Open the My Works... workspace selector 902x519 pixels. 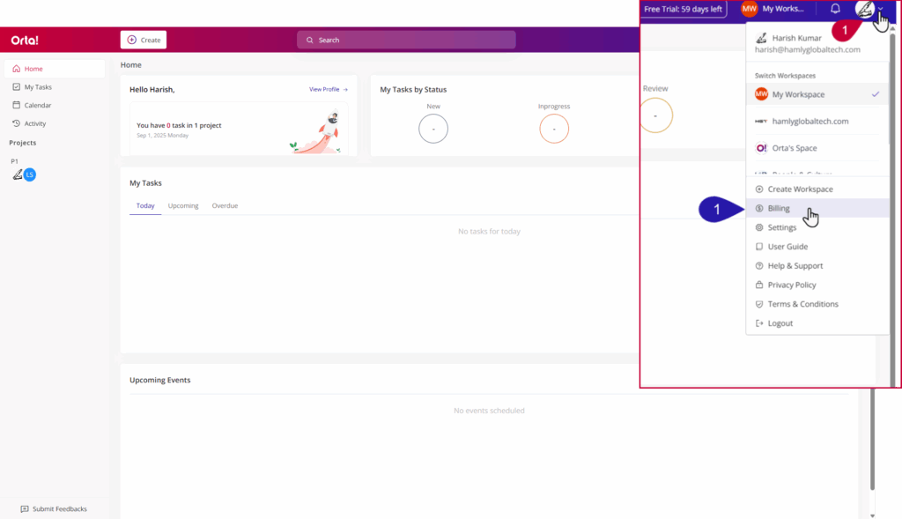click(x=782, y=9)
